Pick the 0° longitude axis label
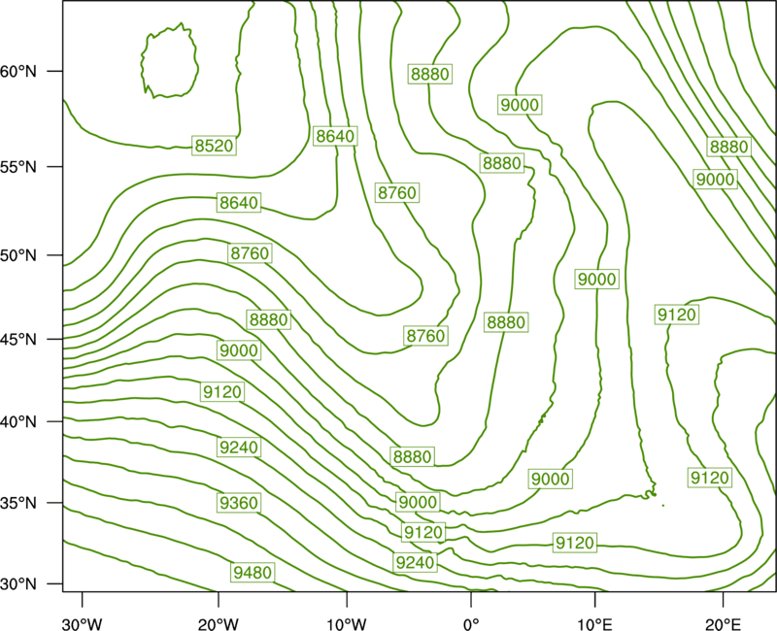This screenshot has width=777, height=631. [x=471, y=624]
